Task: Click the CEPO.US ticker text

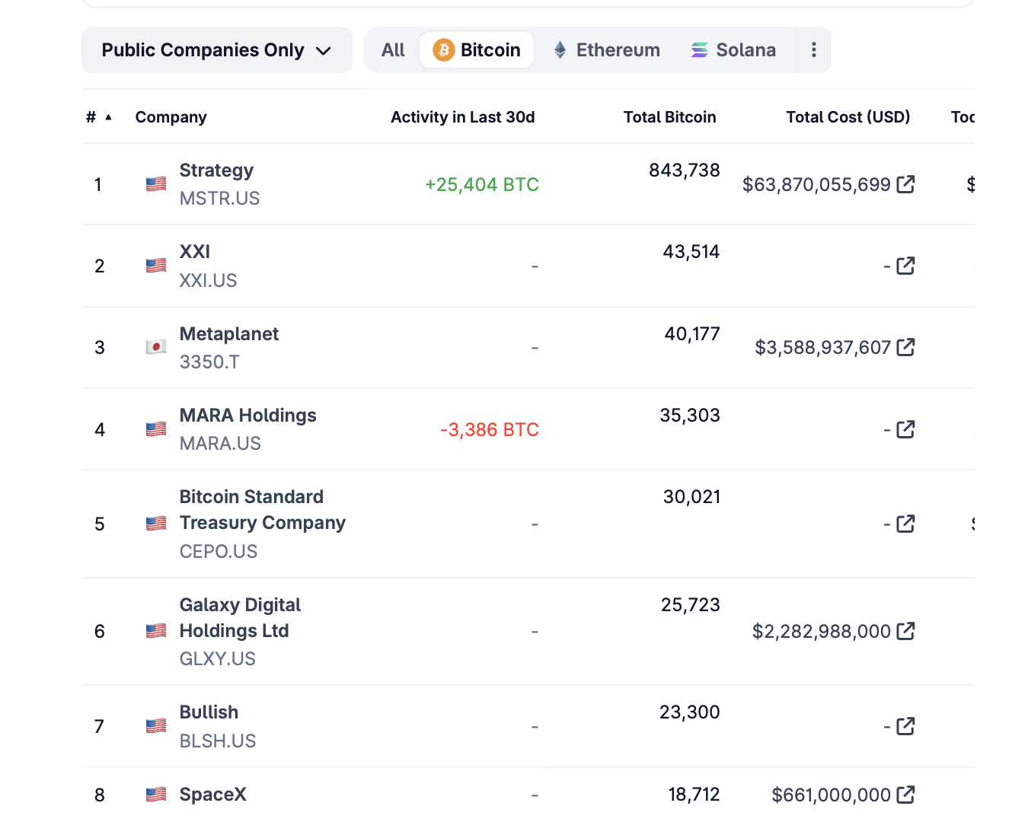Action: pos(219,552)
